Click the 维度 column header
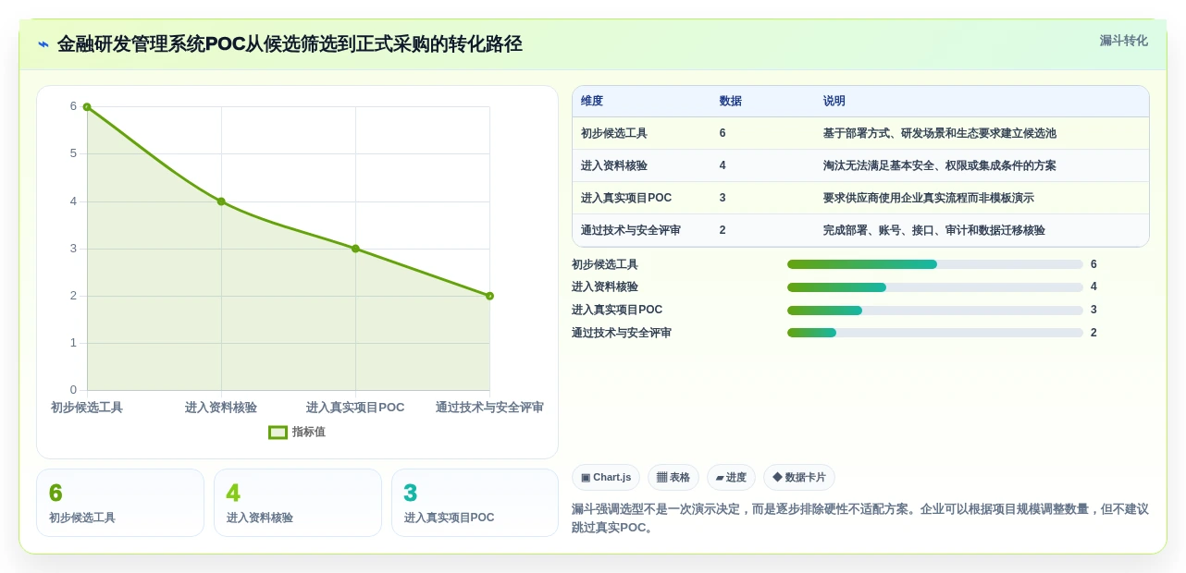The height and width of the screenshot is (573, 1186). coord(592,102)
